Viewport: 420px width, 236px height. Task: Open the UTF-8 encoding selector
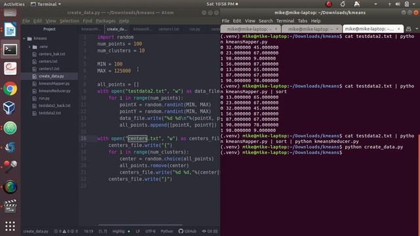(150, 231)
